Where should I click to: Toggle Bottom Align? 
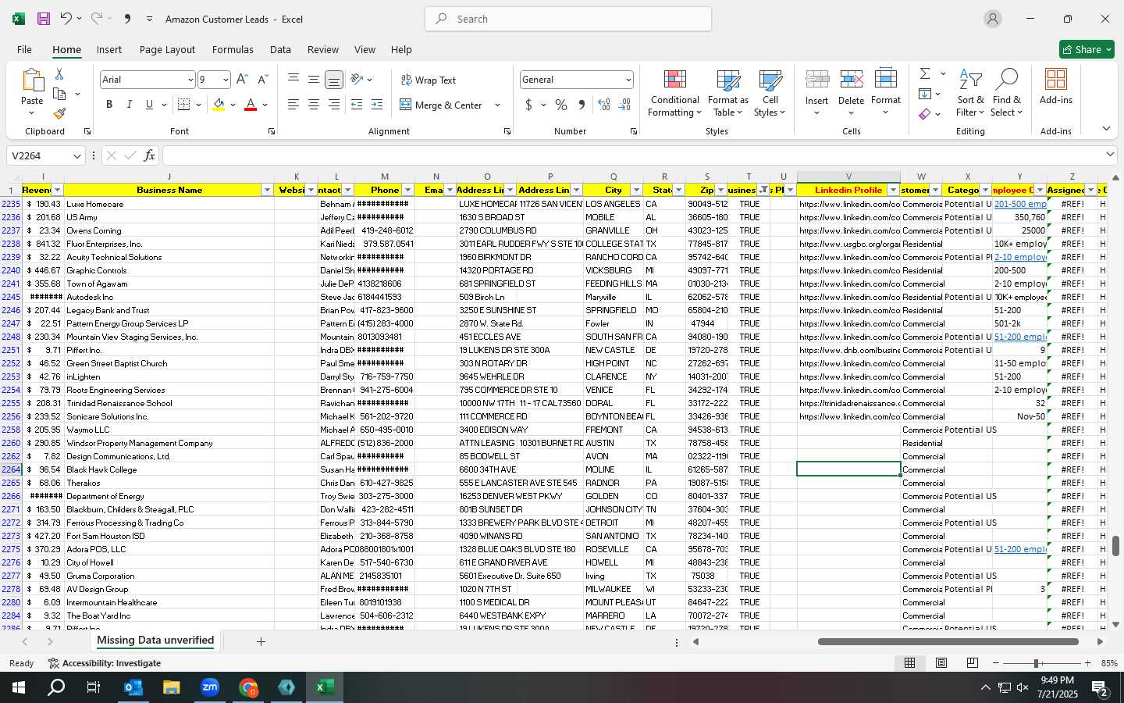334,79
